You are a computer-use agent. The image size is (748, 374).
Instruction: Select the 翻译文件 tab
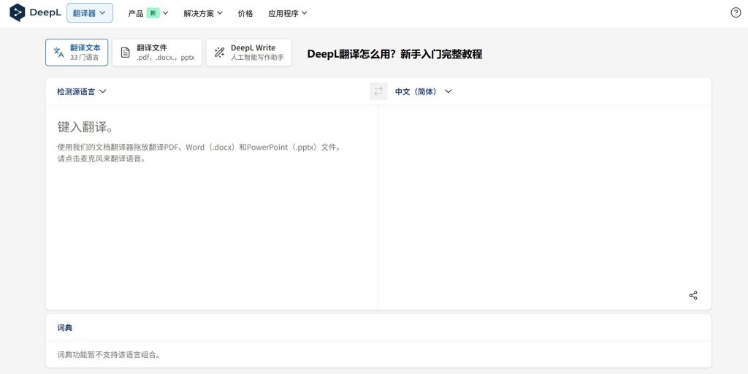(x=157, y=53)
